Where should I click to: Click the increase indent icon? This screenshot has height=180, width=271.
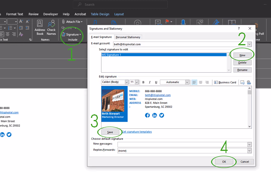pos(27,28)
